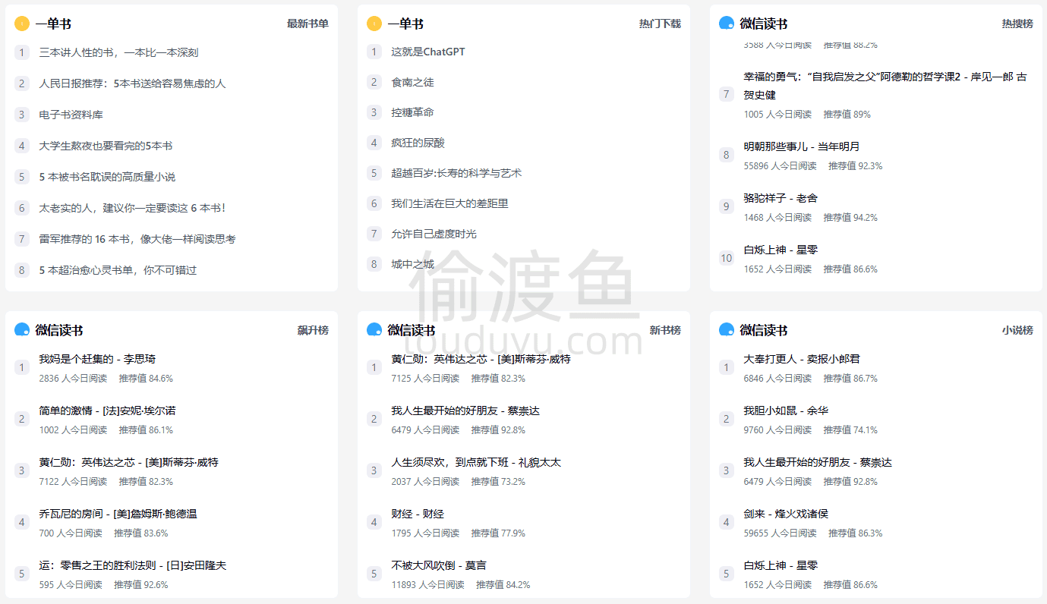Open 我胆小如鼠 - 余华
This screenshot has height=604, width=1047.
(x=786, y=411)
